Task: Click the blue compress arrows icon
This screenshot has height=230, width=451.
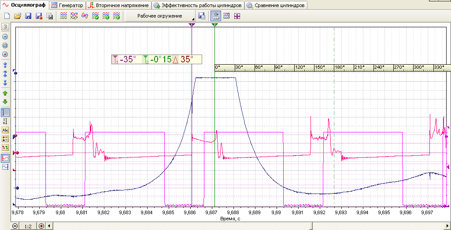Action: click(5, 74)
